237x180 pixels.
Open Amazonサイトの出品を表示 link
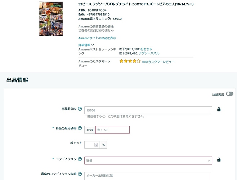click(x=97, y=38)
